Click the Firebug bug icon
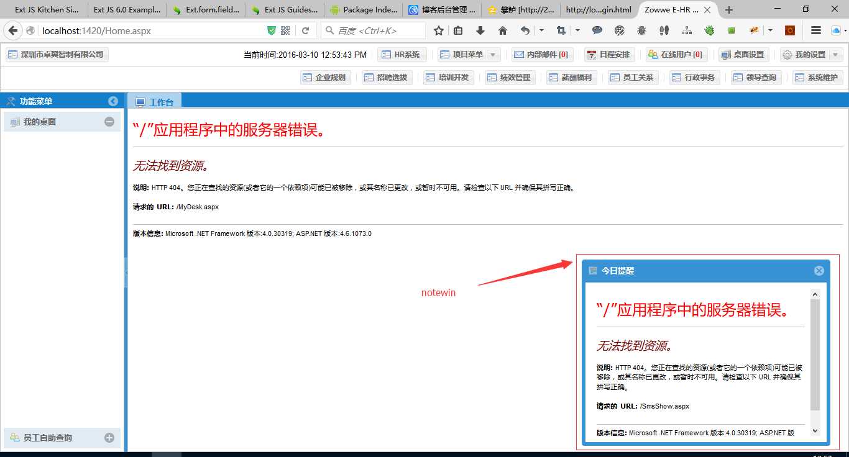 641,30
